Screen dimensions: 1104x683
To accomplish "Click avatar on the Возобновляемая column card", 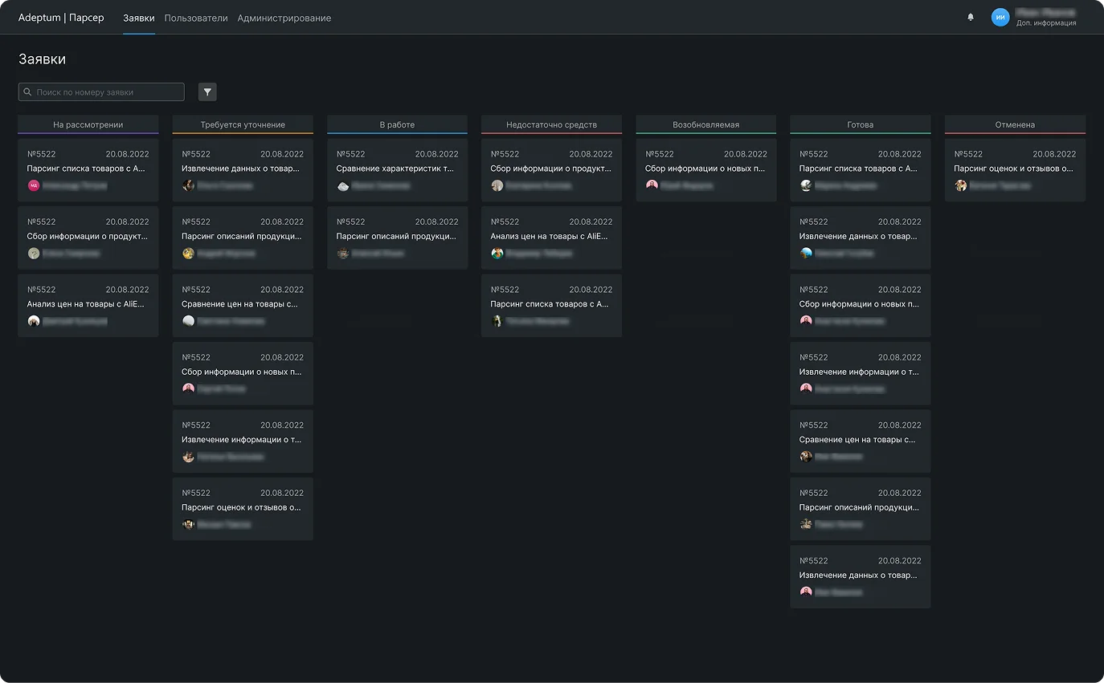I will tap(652, 185).
